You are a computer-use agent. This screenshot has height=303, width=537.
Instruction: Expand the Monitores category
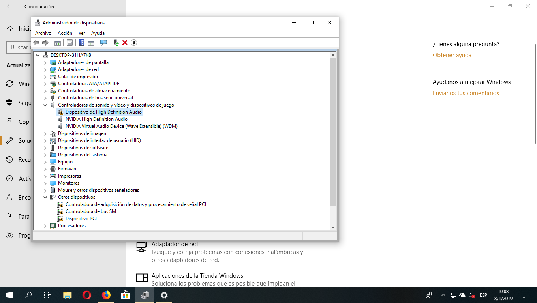tap(45, 183)
